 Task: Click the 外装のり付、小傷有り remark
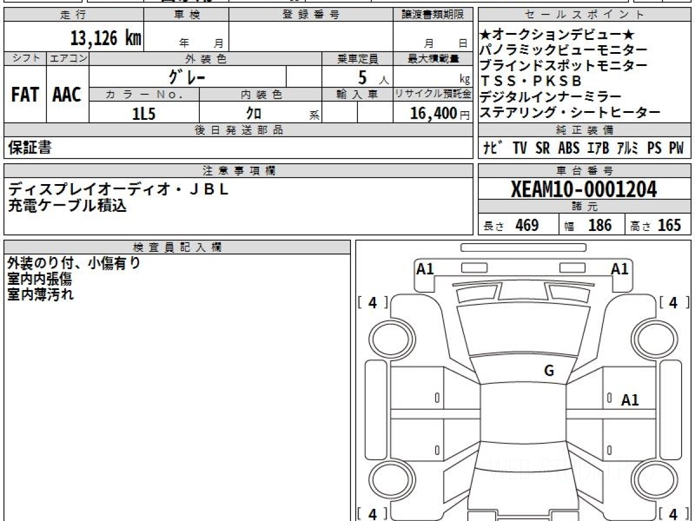74,263
